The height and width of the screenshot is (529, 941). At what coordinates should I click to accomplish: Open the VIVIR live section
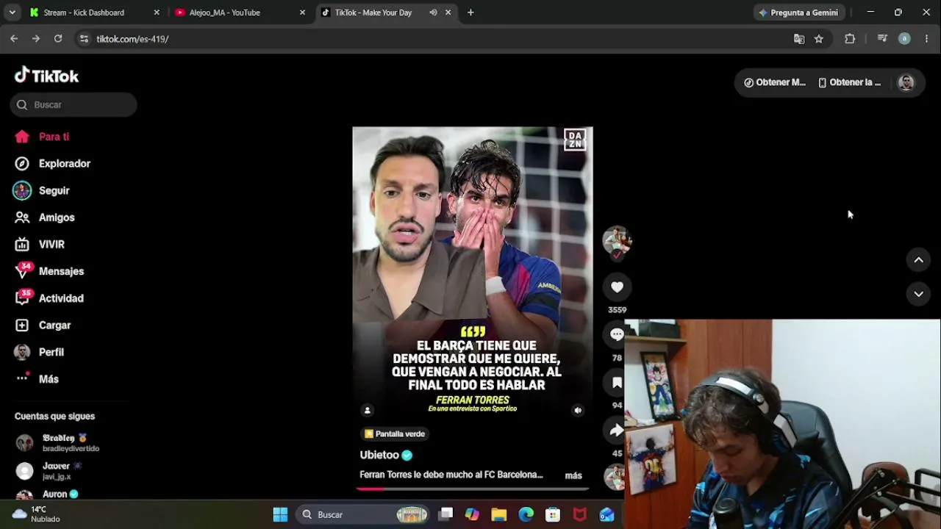coord(40,244)
